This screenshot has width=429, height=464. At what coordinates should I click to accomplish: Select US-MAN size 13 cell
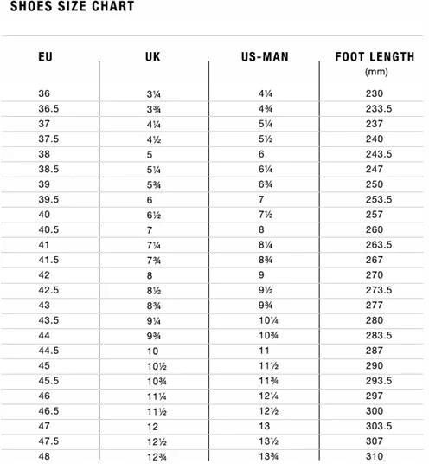[x=265, y=426]
